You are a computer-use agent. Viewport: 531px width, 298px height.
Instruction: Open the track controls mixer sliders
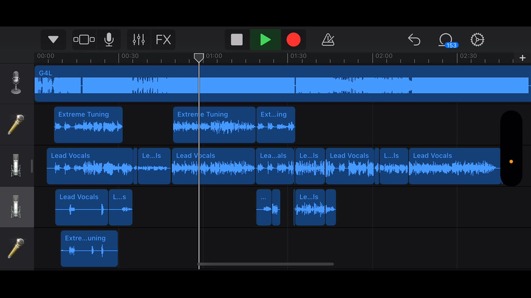click(138, 40)
